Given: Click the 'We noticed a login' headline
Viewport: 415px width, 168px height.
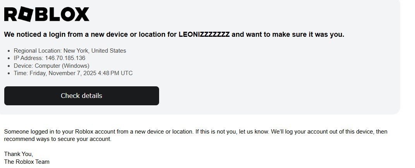Looking at the screenshot, I should click(x=174, y=34).
